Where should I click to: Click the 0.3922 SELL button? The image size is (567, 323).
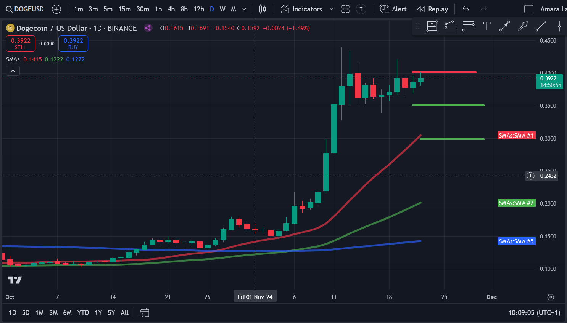pyautogui.click(x=21, y=43)
